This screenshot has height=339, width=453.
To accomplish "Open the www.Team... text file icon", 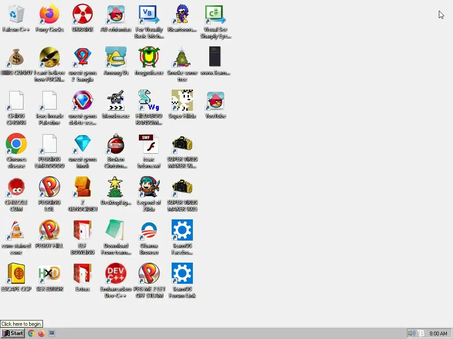I will pos(215,56).
